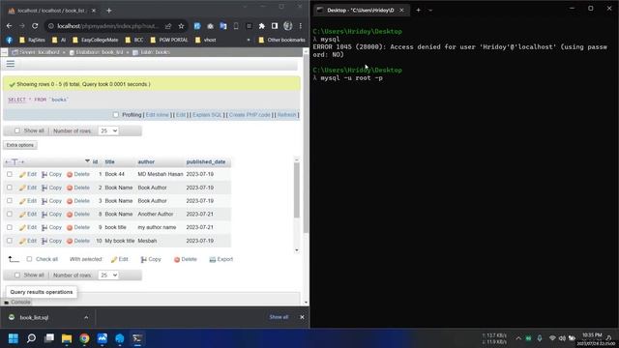Viewport: 619px width, 348px height.
Task: Open File Explorer from taskbar
Action: [67, 338]
